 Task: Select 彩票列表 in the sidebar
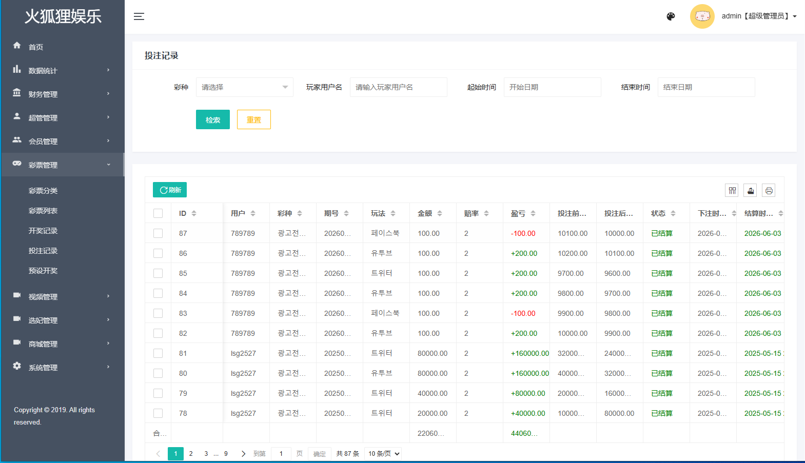coord(43,211)
